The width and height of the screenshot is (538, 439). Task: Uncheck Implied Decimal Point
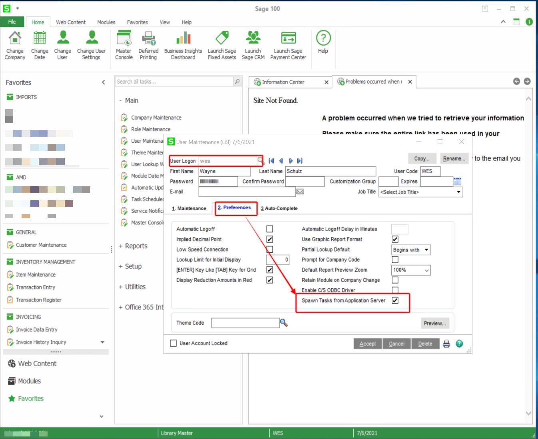tap(270, 239)
